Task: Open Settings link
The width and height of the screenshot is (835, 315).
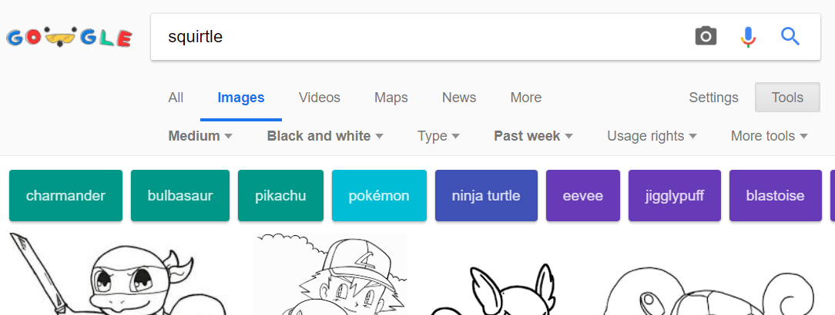Action: click(713, 98)
